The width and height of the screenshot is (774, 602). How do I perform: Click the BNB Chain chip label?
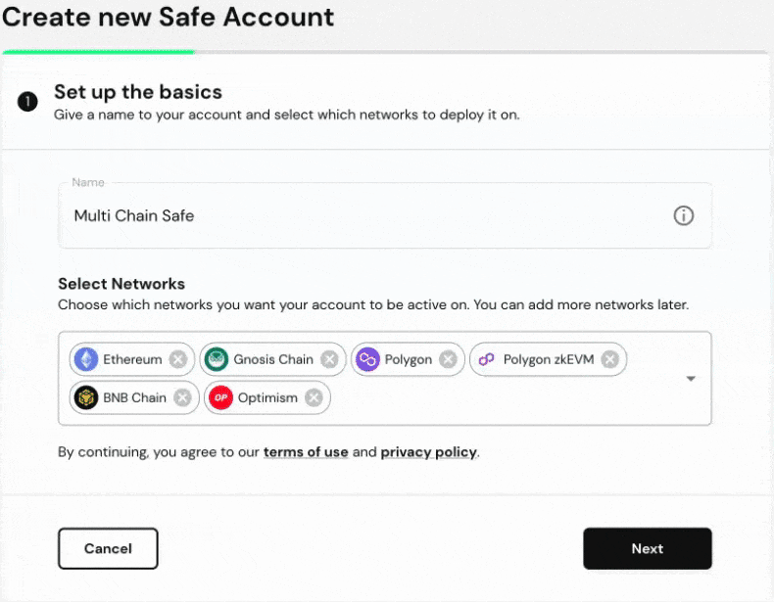[135, 397]
